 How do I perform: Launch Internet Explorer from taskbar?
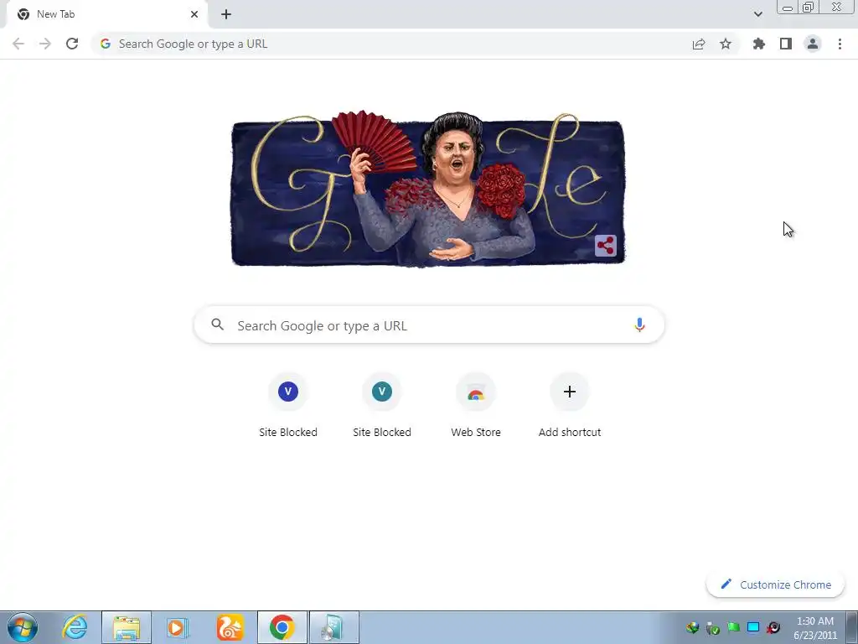[75, 627]
